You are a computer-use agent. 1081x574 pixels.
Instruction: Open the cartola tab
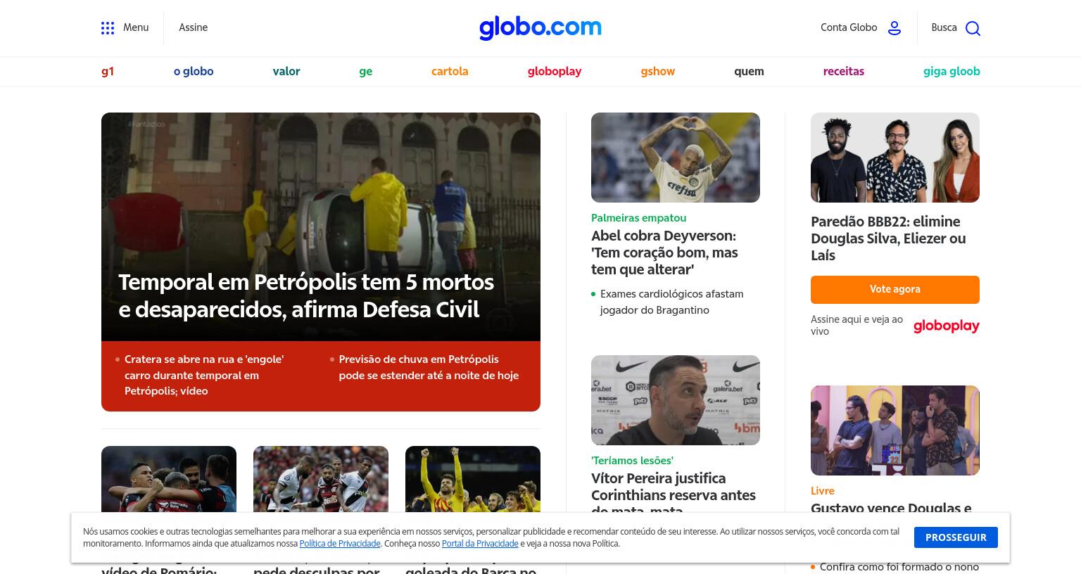coord(450,71)
